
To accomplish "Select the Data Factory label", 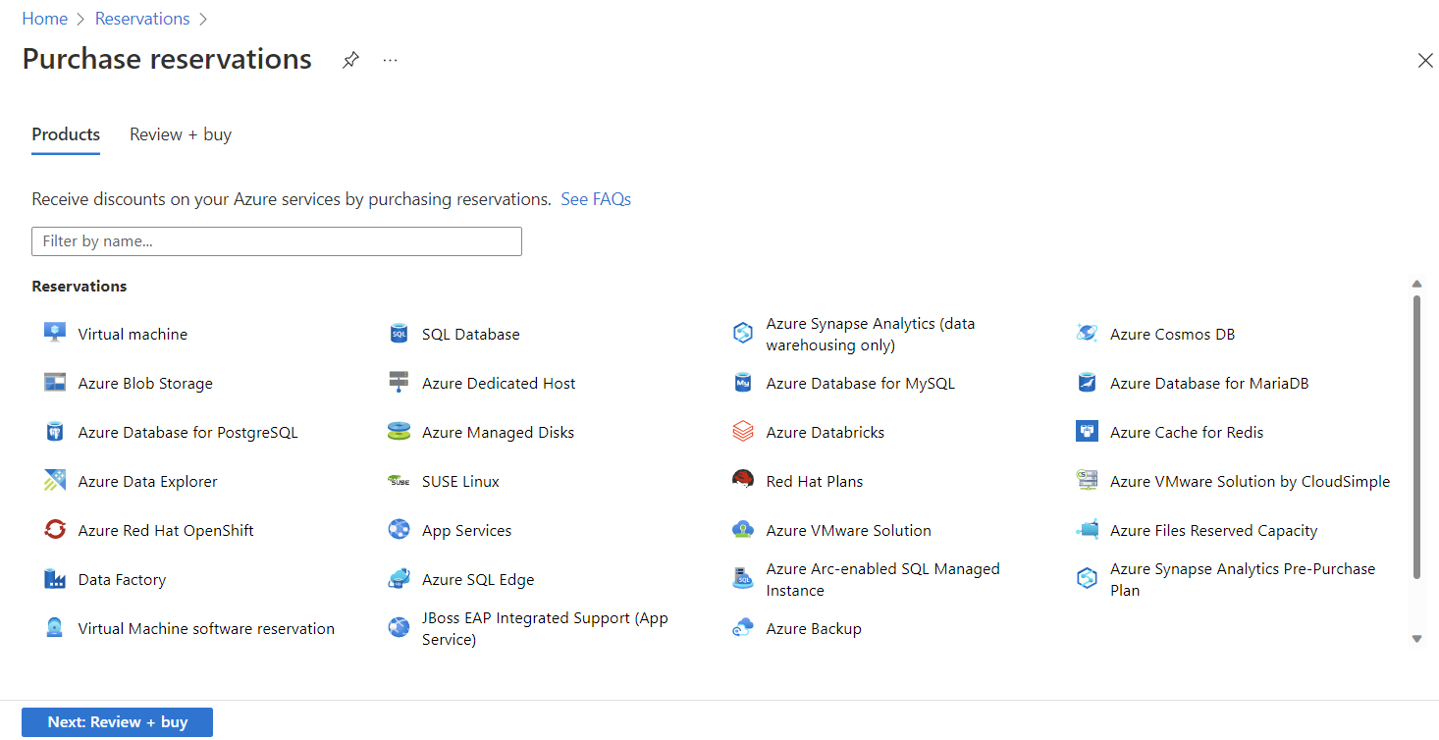I will pos(122,580).
